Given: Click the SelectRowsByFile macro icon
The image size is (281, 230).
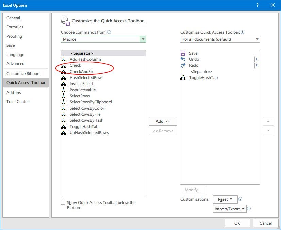Looking at the screenshot, I should click(x=63, y=114).
